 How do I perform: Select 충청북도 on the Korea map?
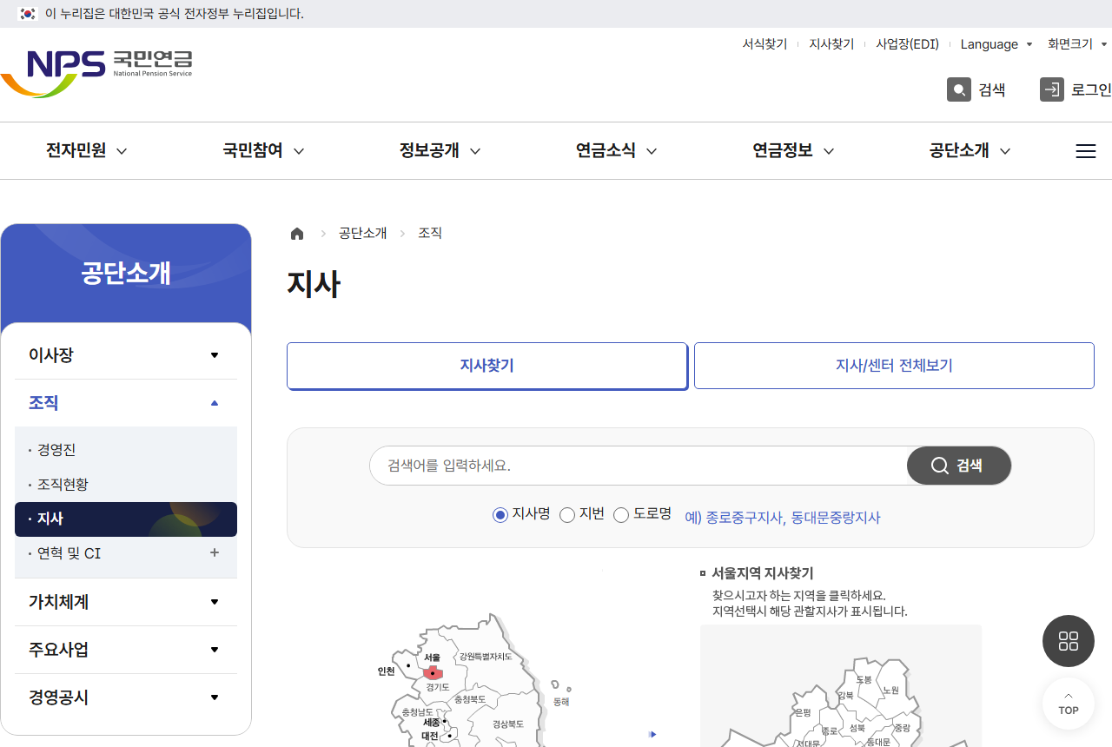pos(470,699)
